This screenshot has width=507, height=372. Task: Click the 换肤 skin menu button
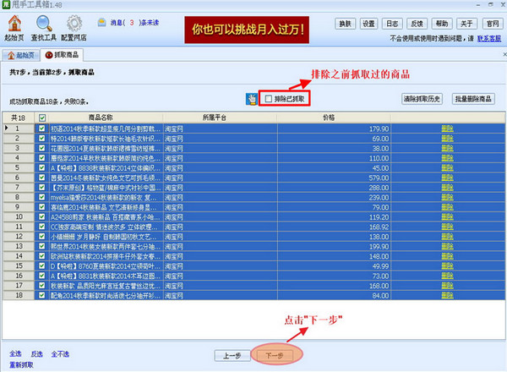pos(345,24)
